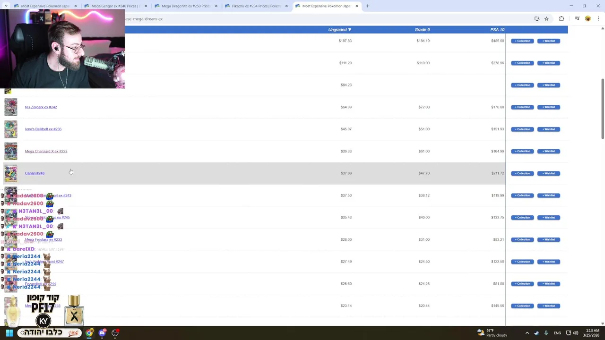This screenshot has height=340, width=605.
Task: Add the $23.14 row card to Collection
Action: [522, 306]
